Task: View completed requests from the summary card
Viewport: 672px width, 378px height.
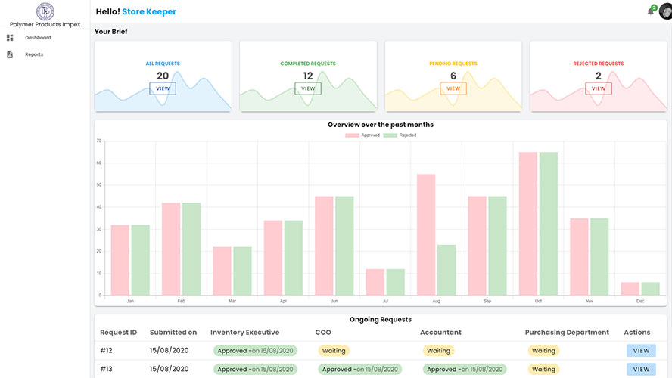Action: [308, 88]
